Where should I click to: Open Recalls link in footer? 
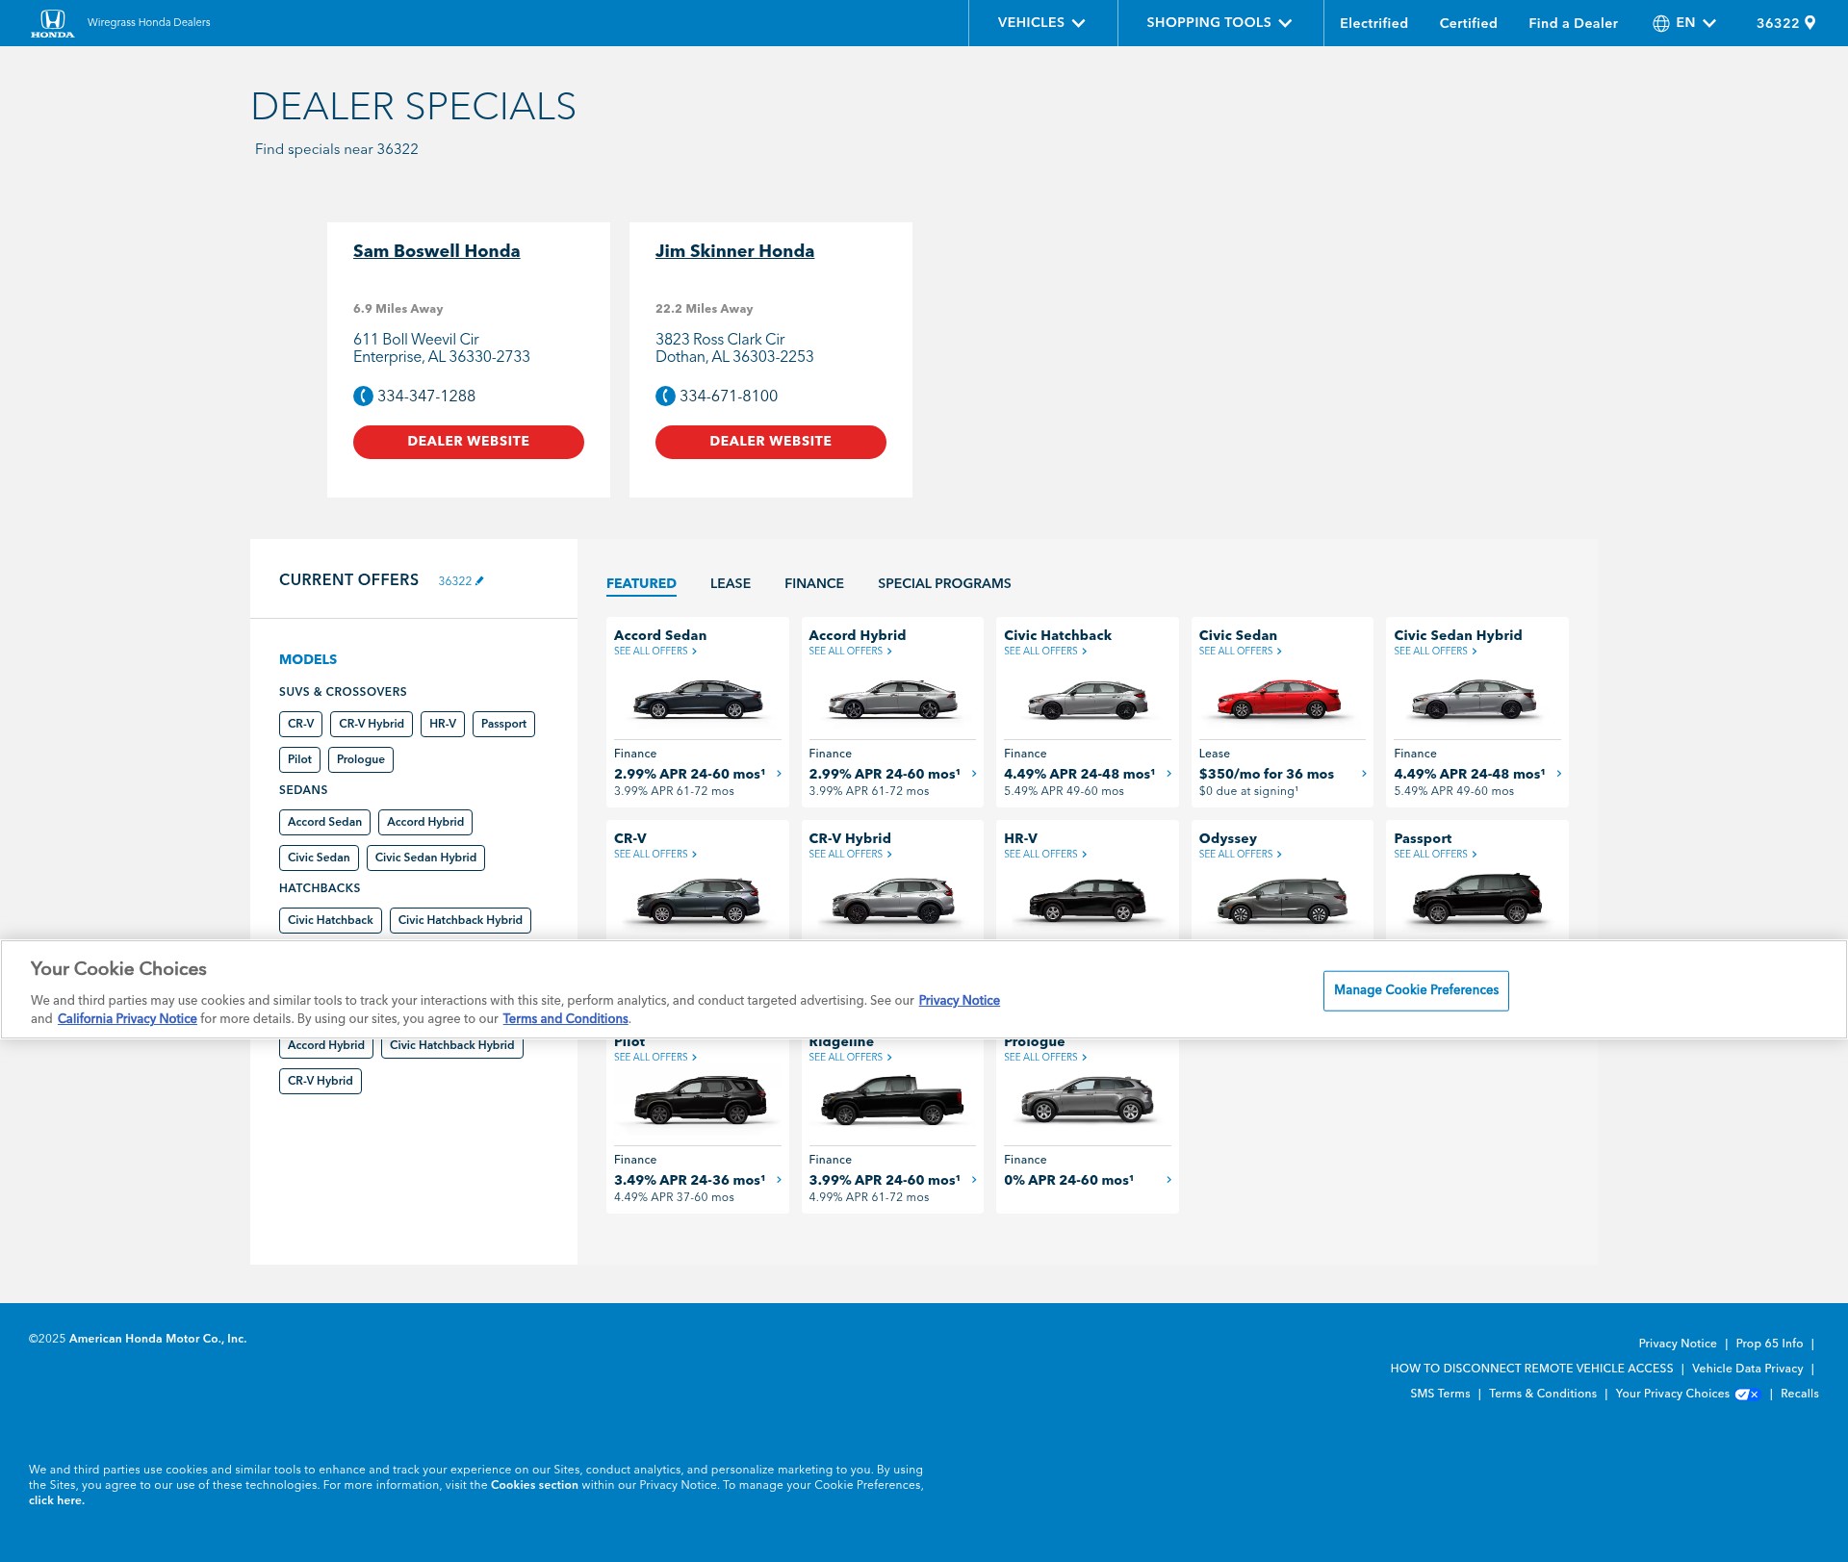(x=1799, y=1395)
